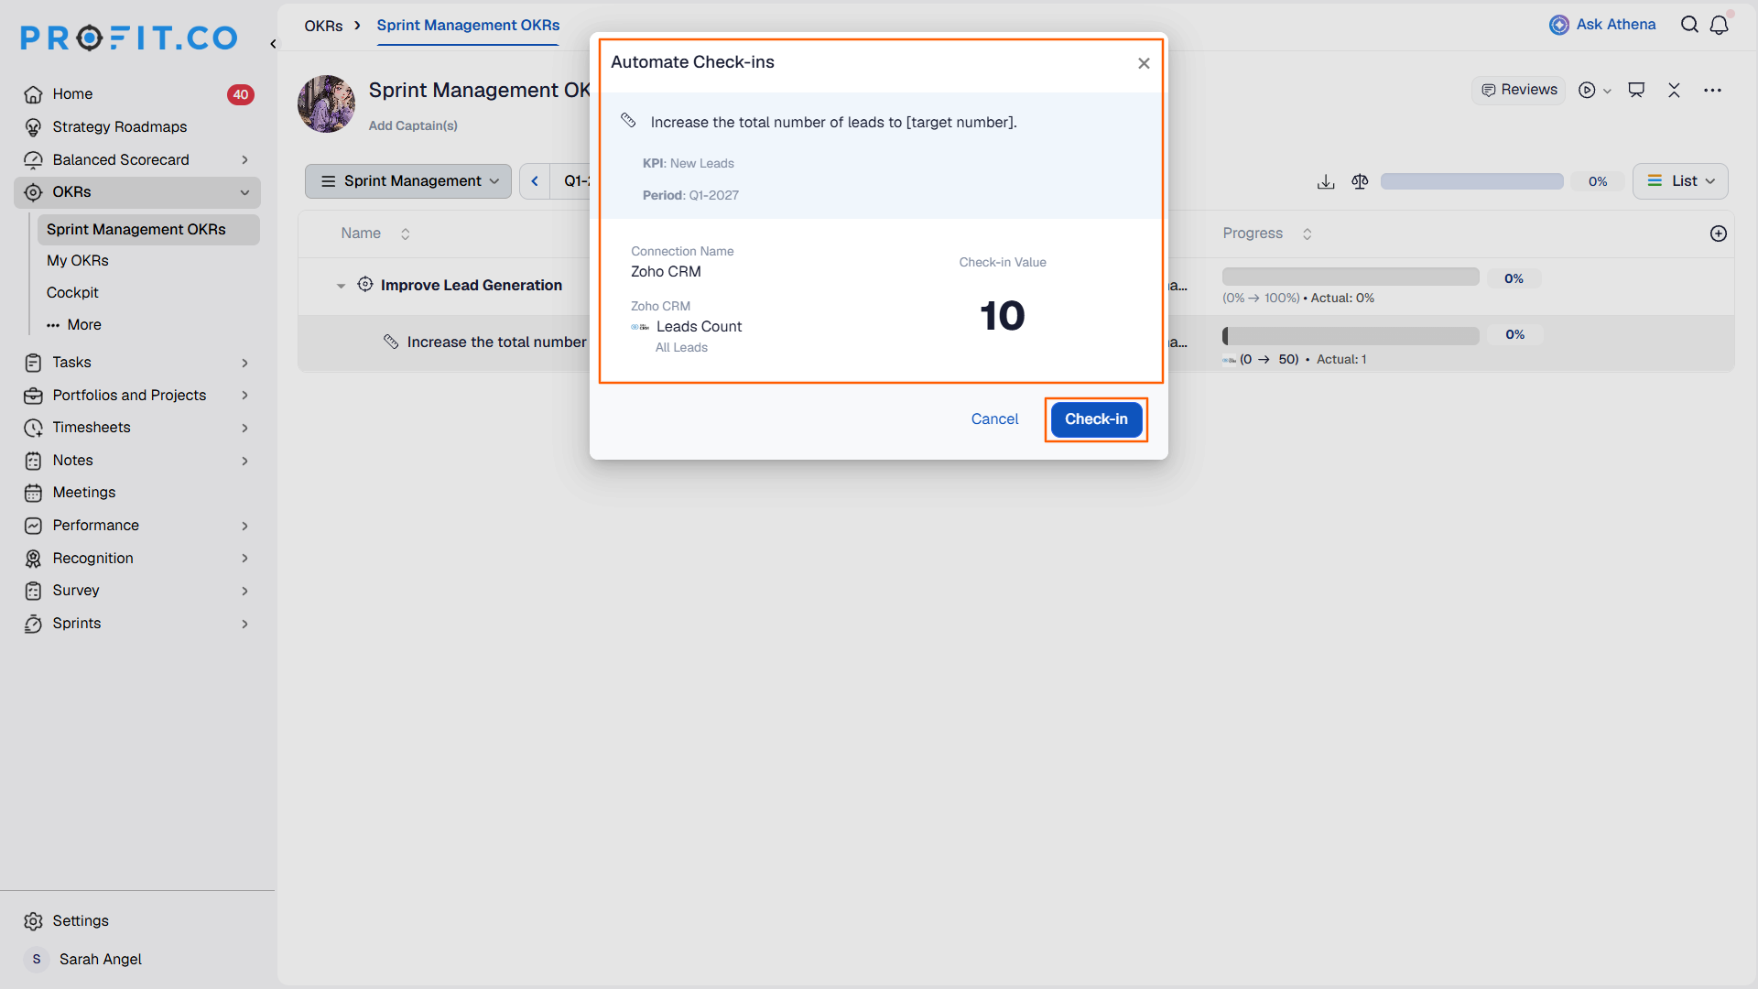Sort by the Name column

[x=406, y=234]
